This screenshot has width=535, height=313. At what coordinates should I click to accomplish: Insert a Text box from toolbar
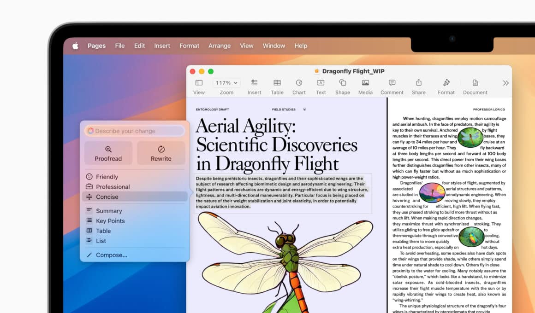point(321,83)
